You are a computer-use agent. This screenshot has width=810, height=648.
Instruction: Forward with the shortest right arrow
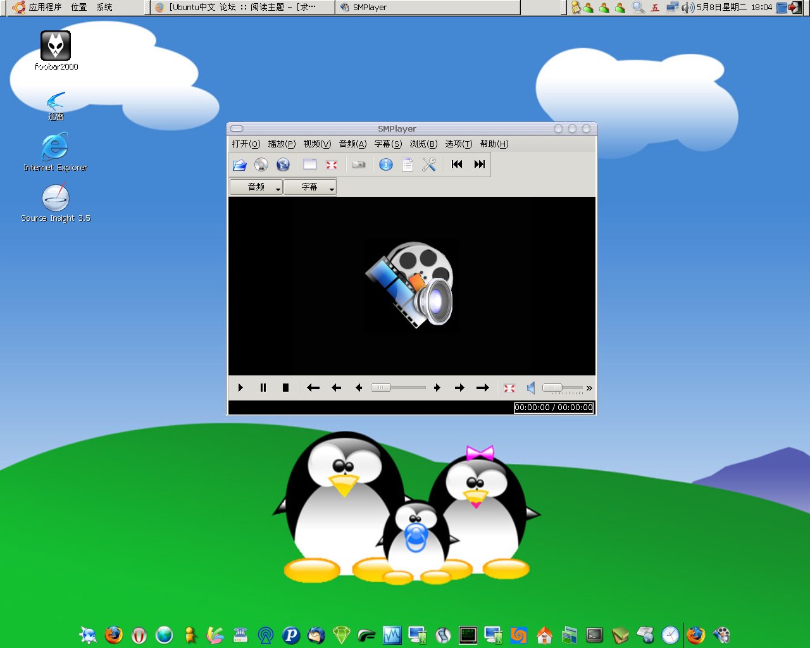pos(437,388)
